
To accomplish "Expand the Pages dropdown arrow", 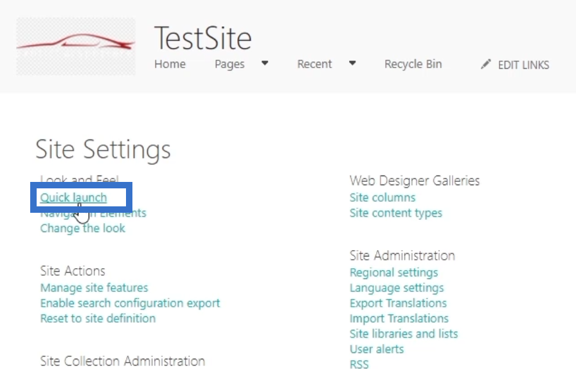I will pyautogui.click(x=264, y=63).
